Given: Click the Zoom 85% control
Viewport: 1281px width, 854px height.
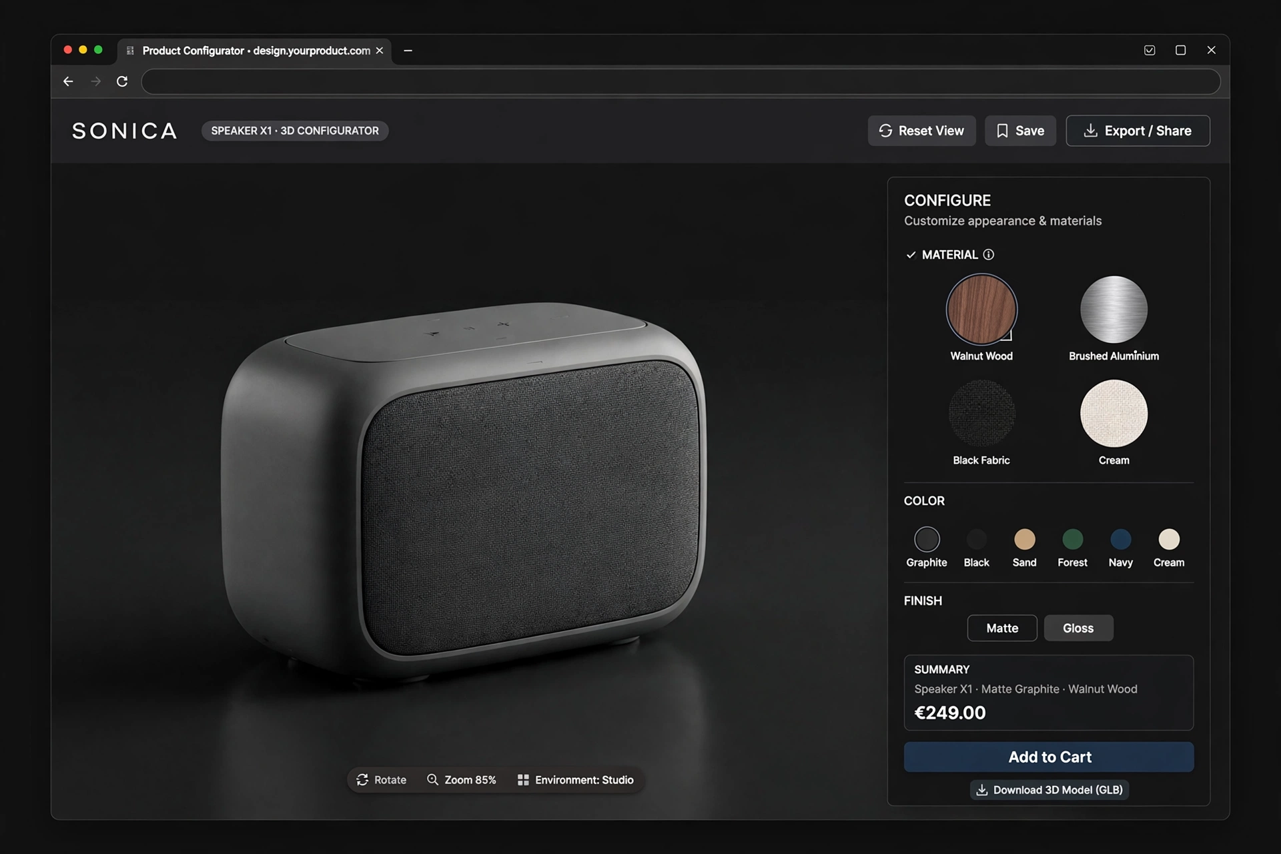Looking at the screenshot, I should [x=462, y=780].
